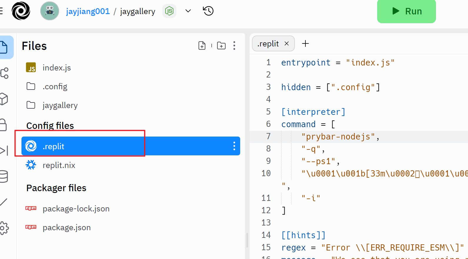Click the jaygallery repl name in the header
Image resolution: width=468 pixels, height=259 pixels.
(138, 11)
